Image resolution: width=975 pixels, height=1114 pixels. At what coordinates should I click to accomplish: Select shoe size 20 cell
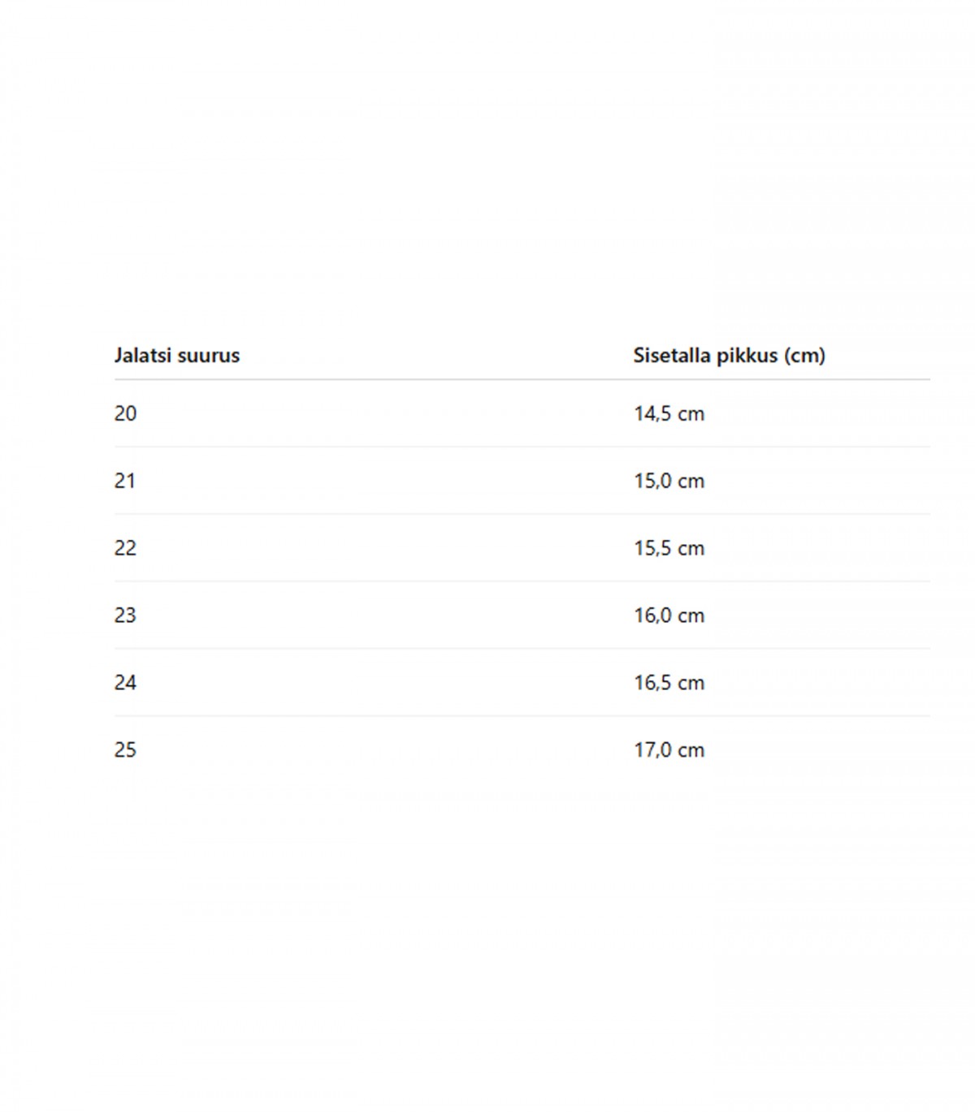click(125, 414)
